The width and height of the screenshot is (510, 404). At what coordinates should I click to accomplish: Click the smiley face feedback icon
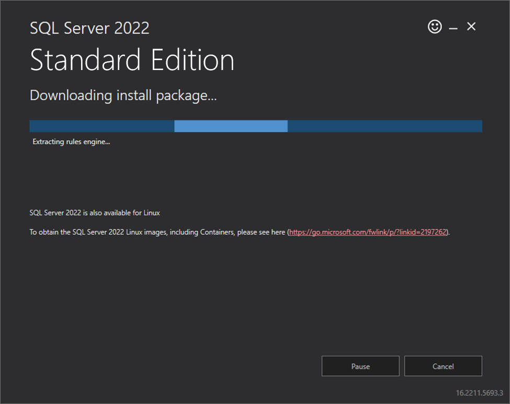[x=435, y=27]
